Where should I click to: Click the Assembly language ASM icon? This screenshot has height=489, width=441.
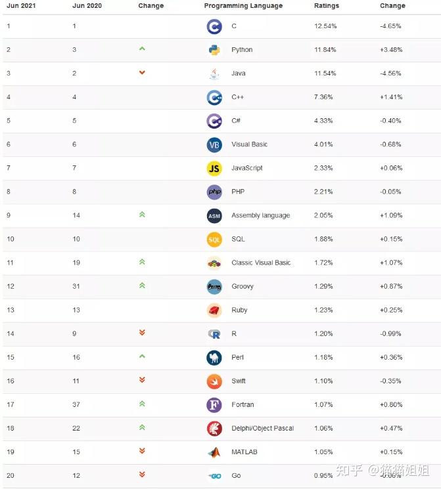point(214,215)
